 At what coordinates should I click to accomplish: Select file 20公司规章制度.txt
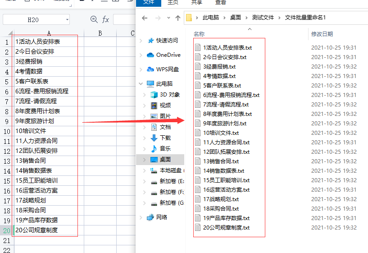click(226, 228)
